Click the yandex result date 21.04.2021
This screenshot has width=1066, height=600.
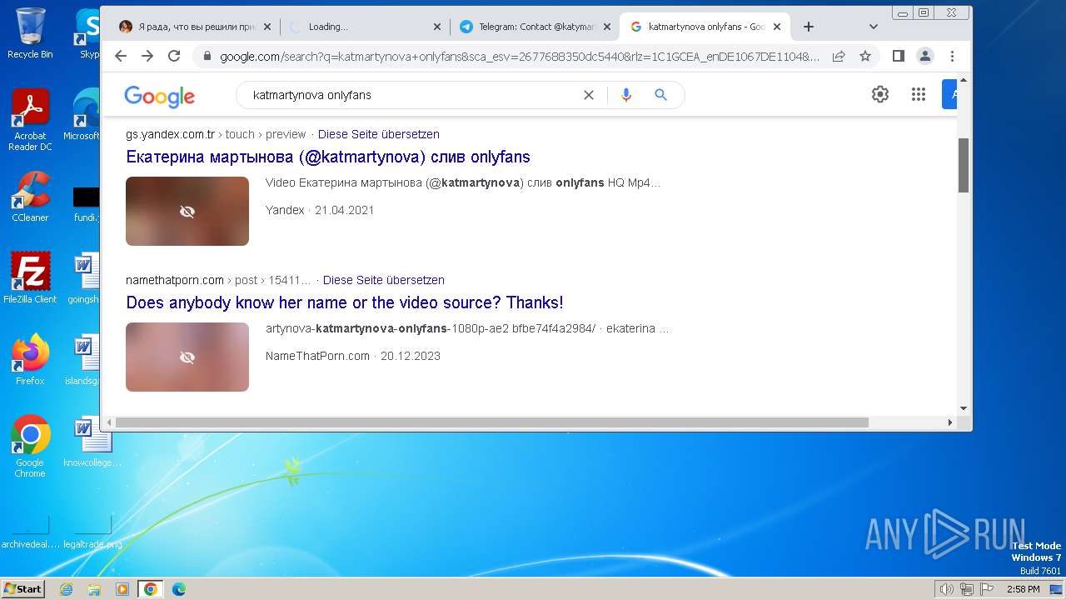click(344, 210)
